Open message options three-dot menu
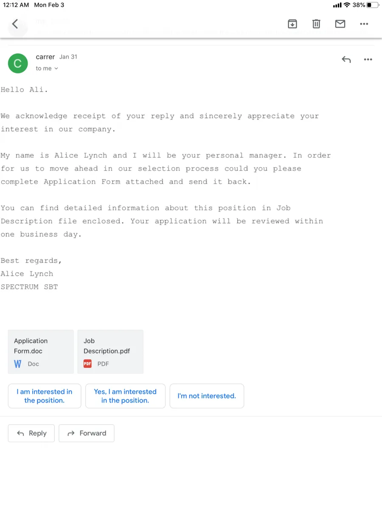Viewport: 382px width, 509px height. point(368,60)
